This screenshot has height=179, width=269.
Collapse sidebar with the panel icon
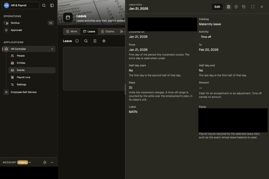(x=52, y=5)
